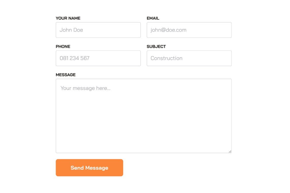The image size is (290, 193).
Task: Click the 081 234 567 placeholder text
Action: coord(75,58)
